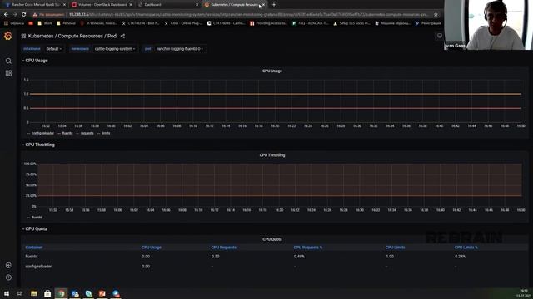Open Outlook from the taskbar
The height and width of the screenshot is (299, 533).
click(75, 293)
